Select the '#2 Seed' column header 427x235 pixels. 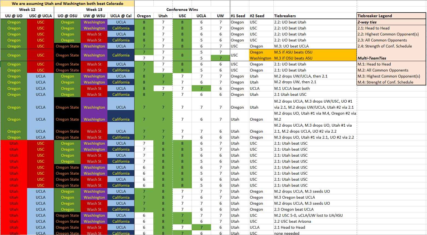[x=261, y=16]
